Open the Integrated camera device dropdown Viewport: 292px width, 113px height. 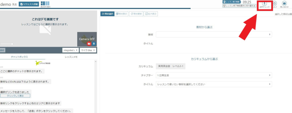[71, 50]
